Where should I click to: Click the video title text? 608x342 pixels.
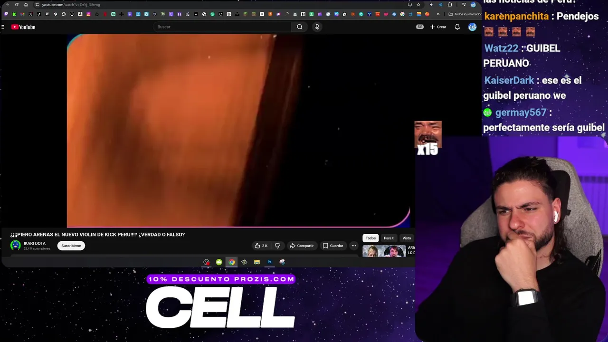point(97,234)
